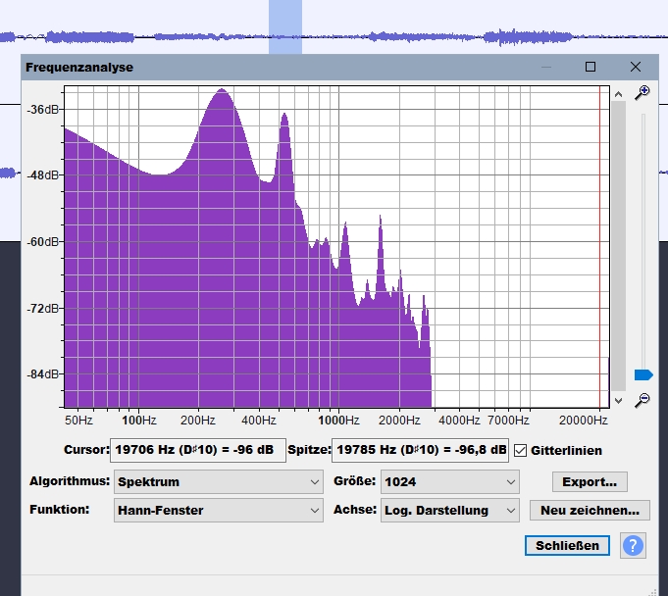The image size is (668, 596).
Task: Open the Größe dropdown set to 1024
Action: pyautogui.click(x=450, y=481)
